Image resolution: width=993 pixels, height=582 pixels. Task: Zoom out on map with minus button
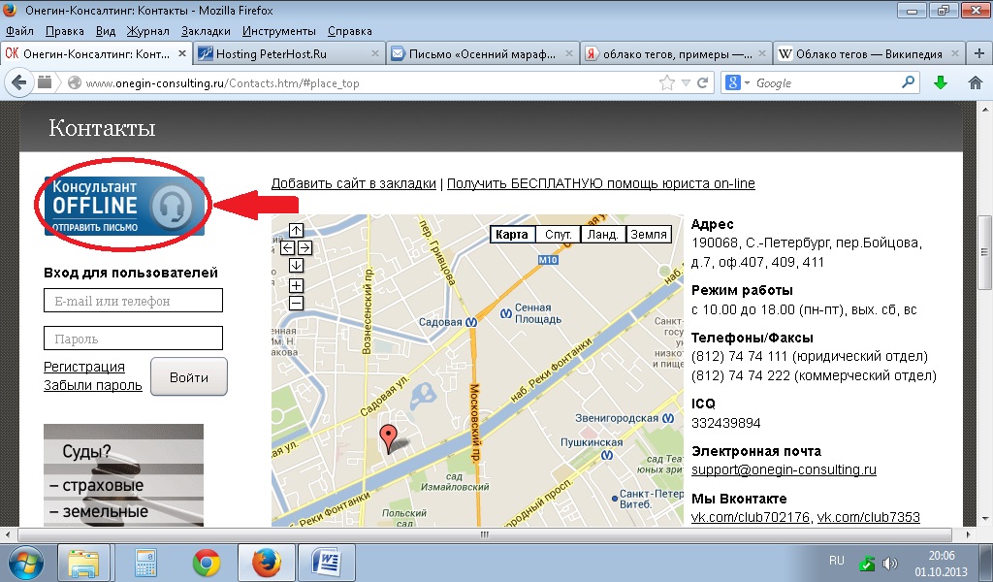(x=297, y=303)
